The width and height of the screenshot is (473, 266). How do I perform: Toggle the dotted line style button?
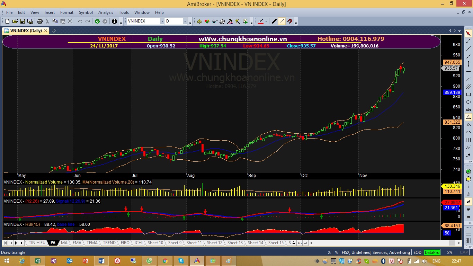click(x=282, y=21)
